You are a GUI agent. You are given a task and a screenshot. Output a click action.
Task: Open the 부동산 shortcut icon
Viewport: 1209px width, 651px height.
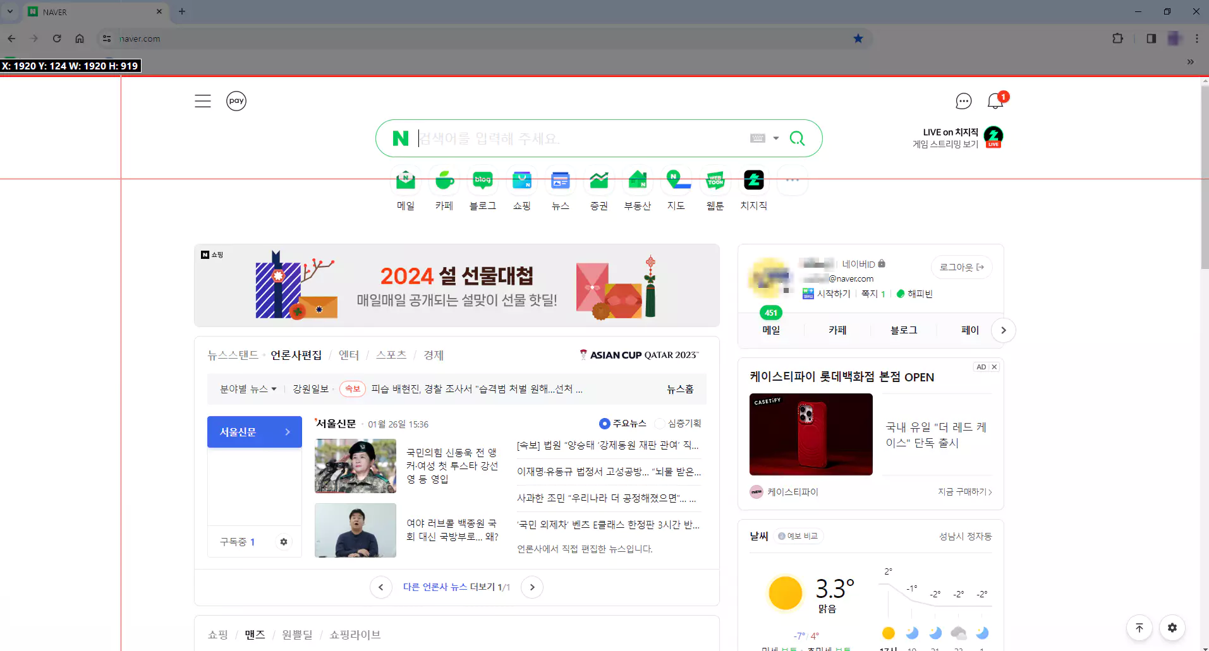[638, 181]
